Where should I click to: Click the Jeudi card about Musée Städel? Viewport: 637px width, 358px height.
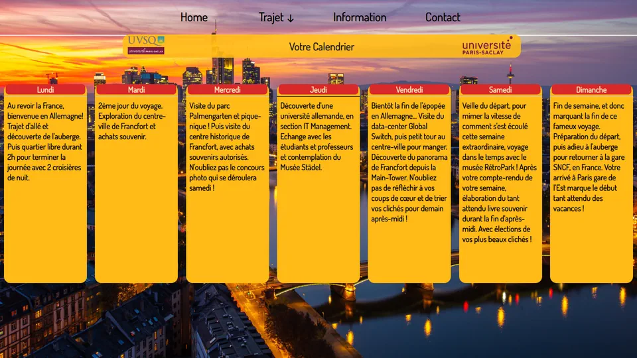(x=317, y=137)
